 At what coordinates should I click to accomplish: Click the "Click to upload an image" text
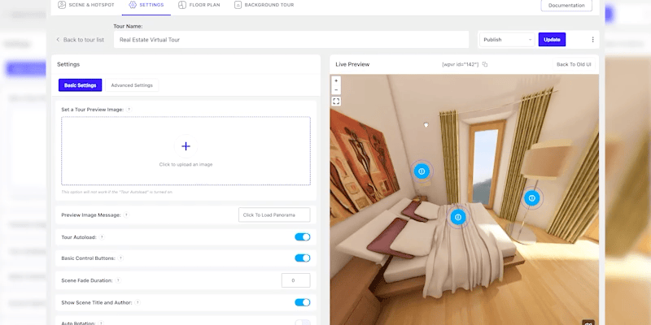tap(186, 165)
